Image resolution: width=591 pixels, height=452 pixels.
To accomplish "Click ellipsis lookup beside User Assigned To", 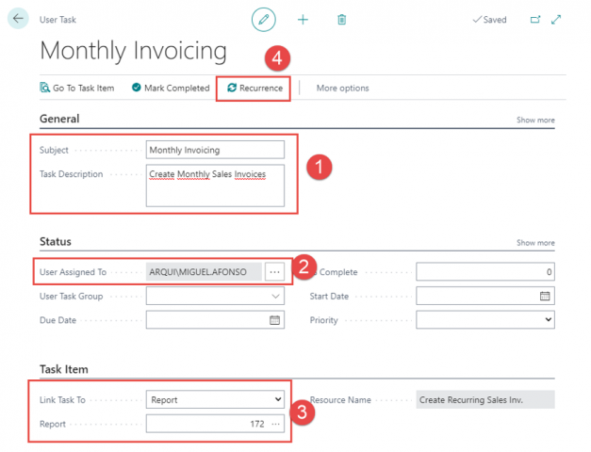I will [274, 272].
